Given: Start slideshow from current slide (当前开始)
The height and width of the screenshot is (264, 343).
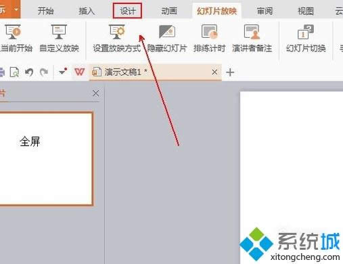Looking at the screenshot, I should tap(16, 39).
